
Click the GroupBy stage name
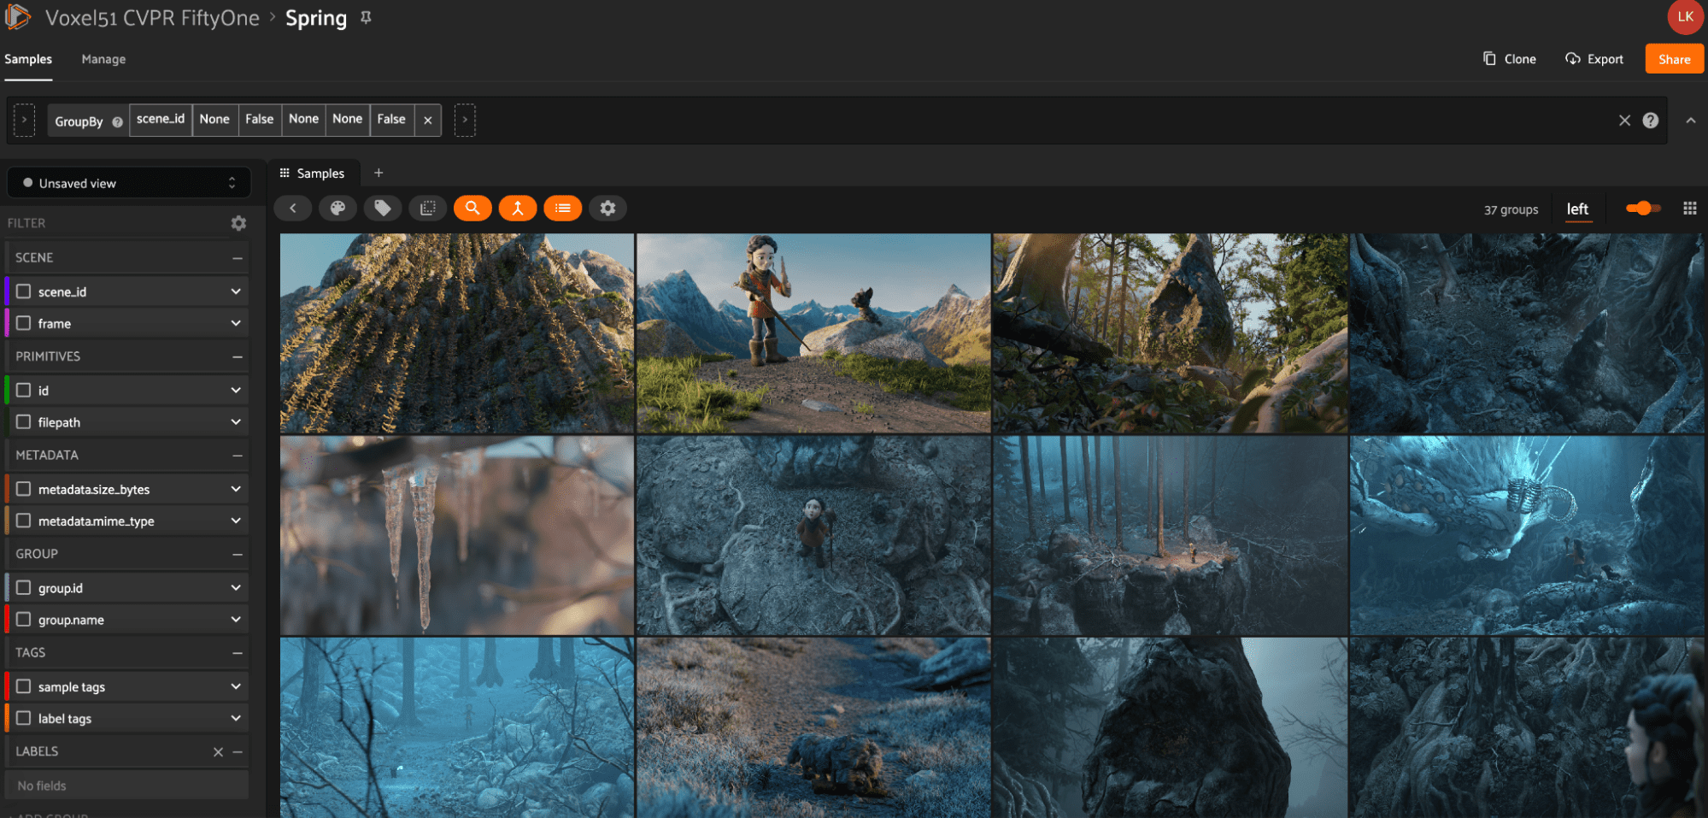click(x=79, y=121)
